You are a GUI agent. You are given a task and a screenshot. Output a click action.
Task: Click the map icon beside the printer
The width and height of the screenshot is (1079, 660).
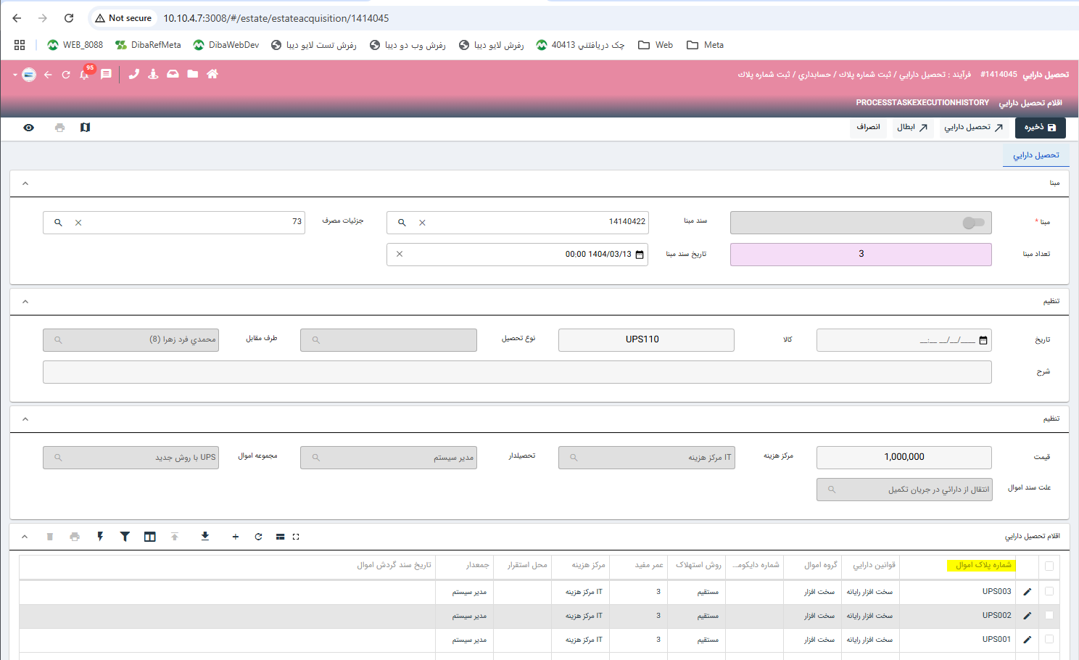click(x=85, y=128)
